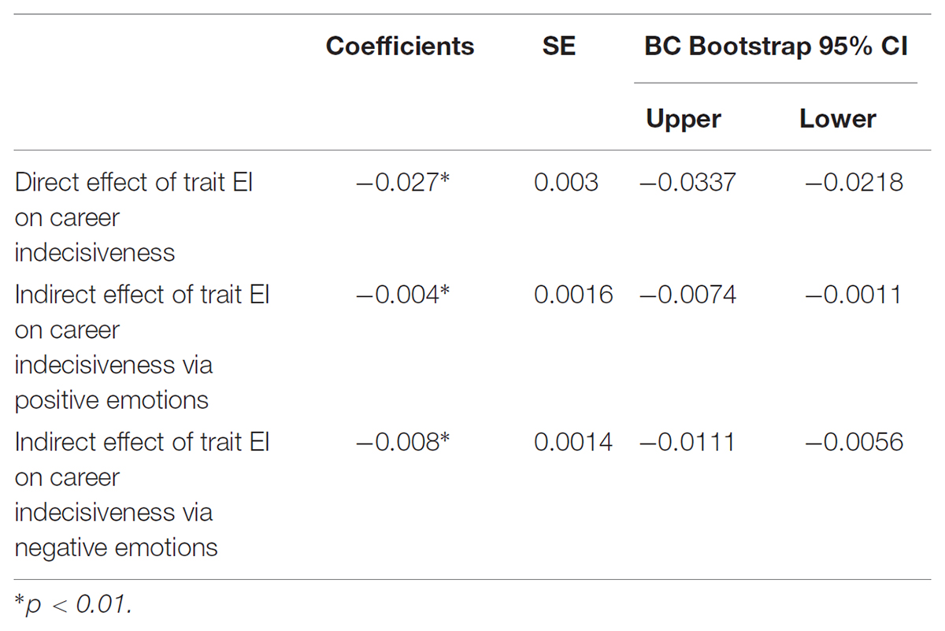The height and width of the screenshot is (631, 945).
Task: Select the lower bound −0.0218
Action: coord(854,183)
